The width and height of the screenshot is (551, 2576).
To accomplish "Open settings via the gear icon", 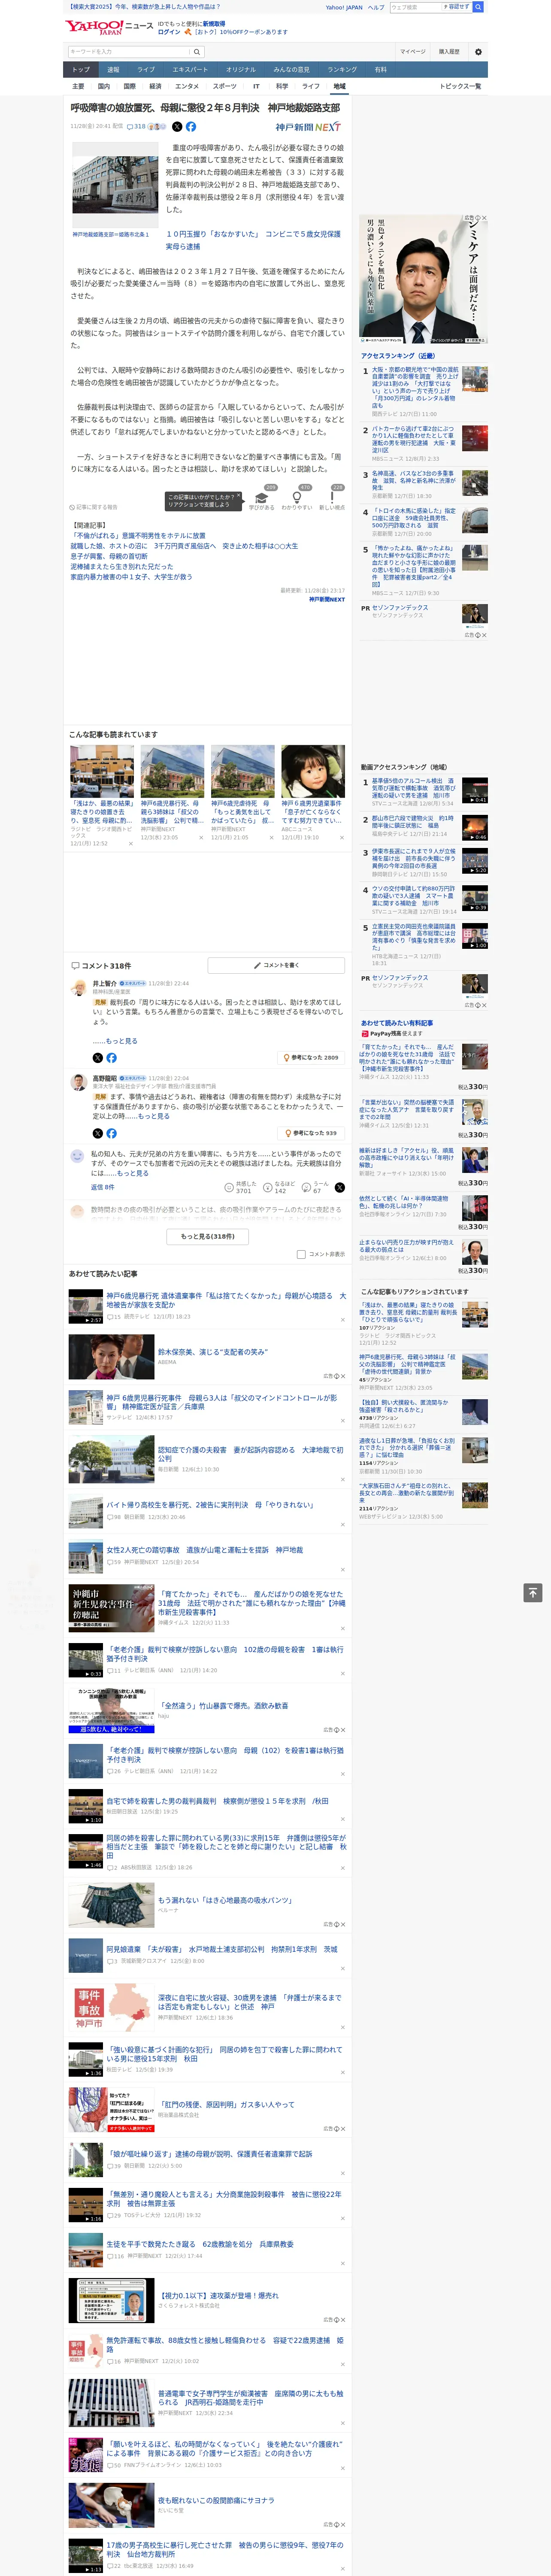I will click(x=478, y=51).
